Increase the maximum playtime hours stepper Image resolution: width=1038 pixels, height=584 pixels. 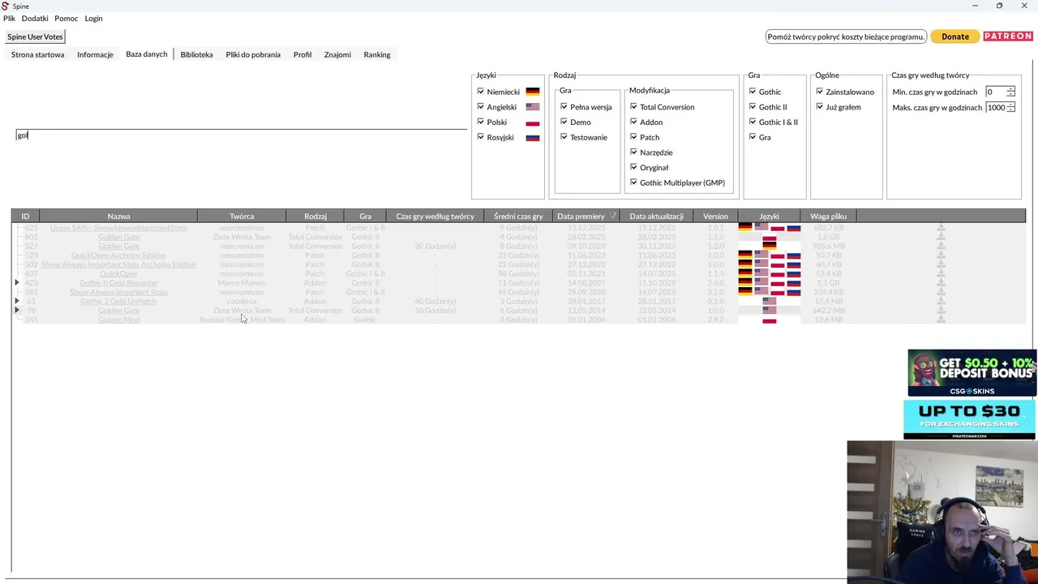pos(1010,105)
